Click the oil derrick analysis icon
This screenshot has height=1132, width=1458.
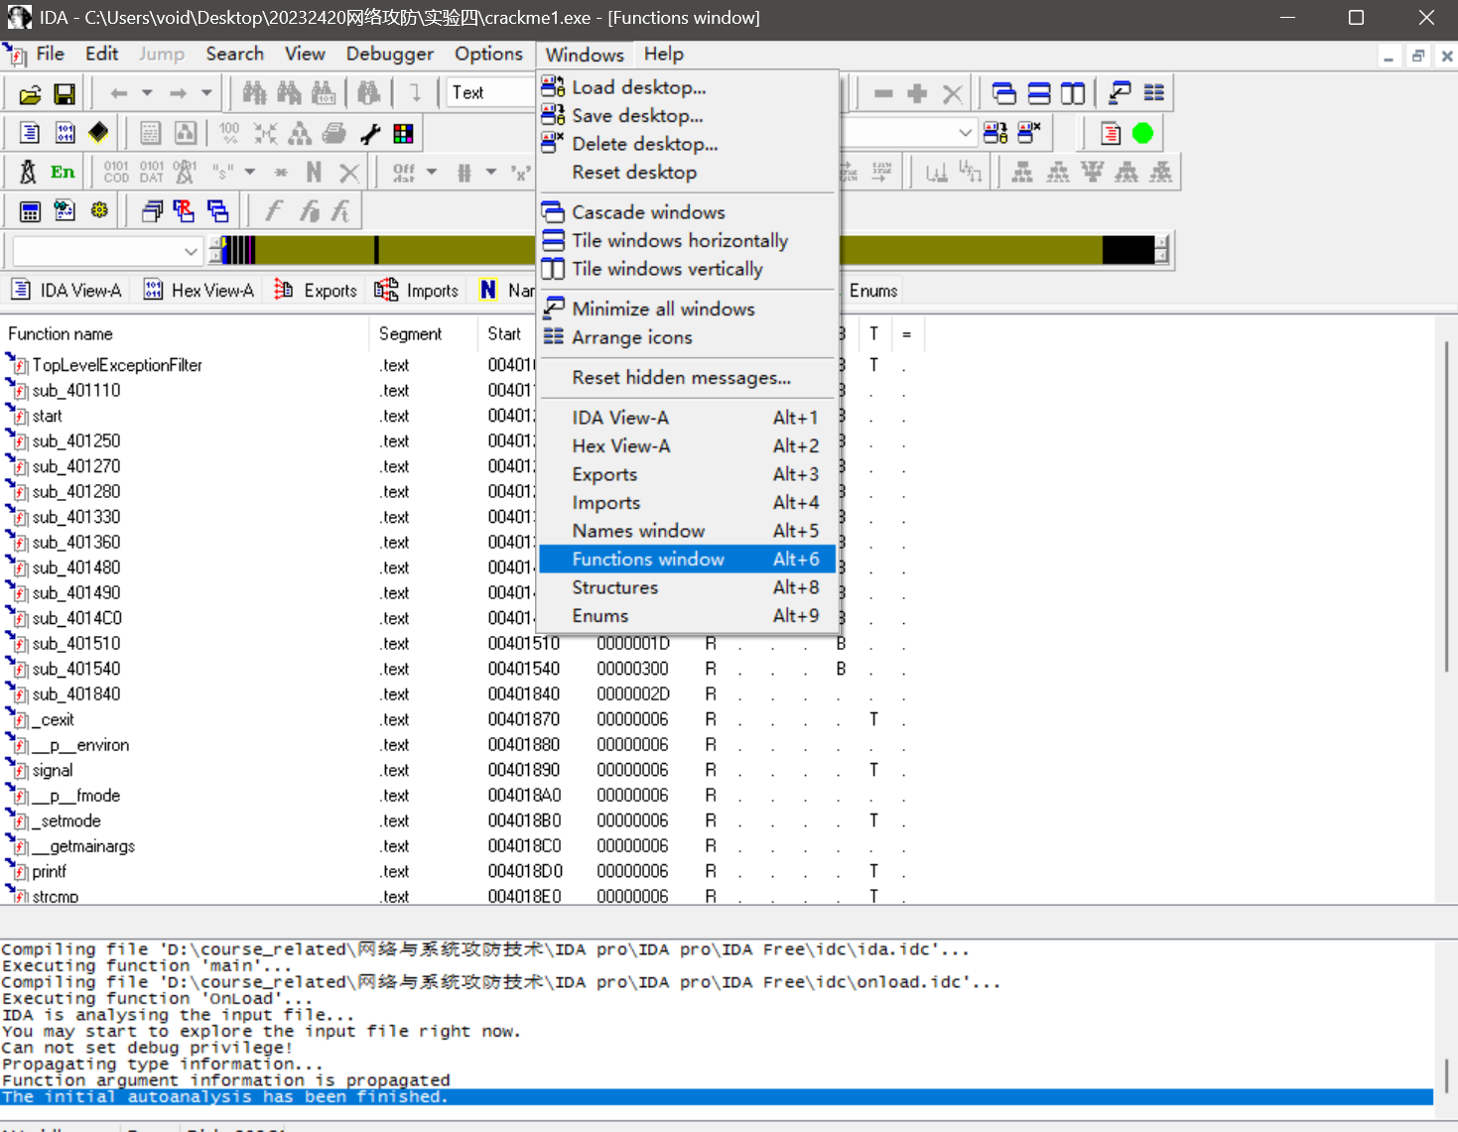pyautogui.click(x=28, y=173)
